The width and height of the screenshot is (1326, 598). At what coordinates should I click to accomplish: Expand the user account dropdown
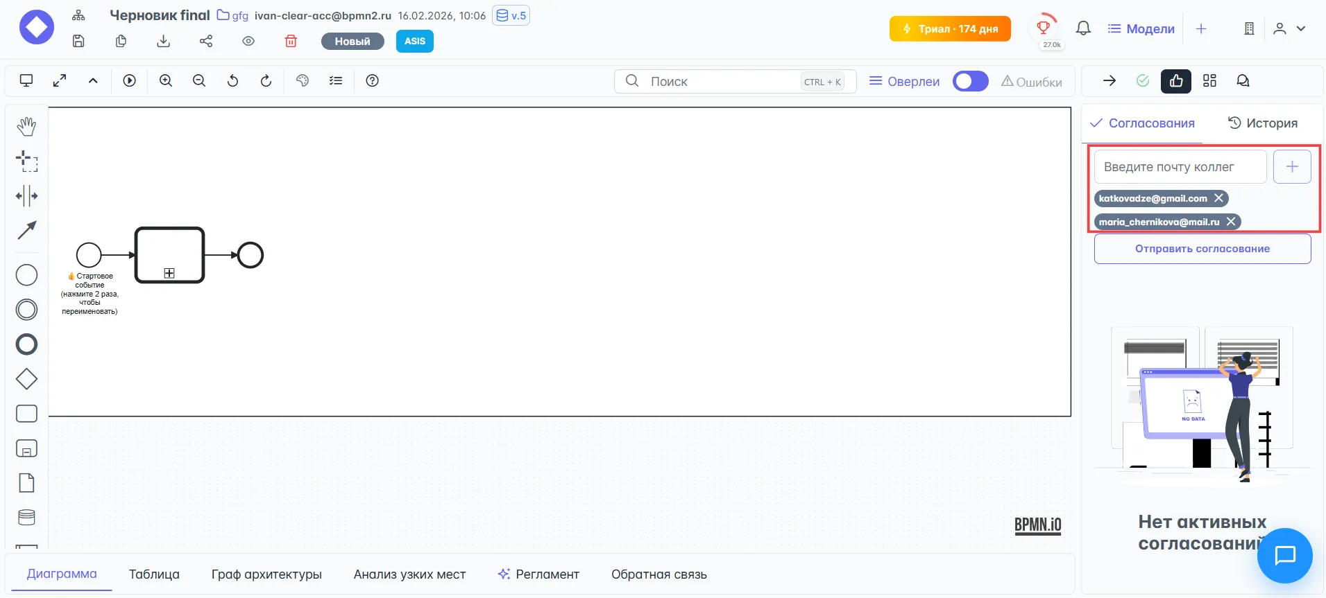pos(1290,28)
